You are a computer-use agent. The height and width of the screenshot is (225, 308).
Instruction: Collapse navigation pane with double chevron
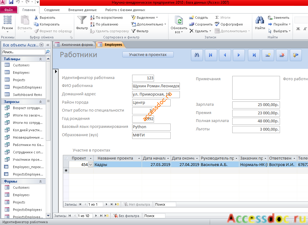click(x=48, y=45)
